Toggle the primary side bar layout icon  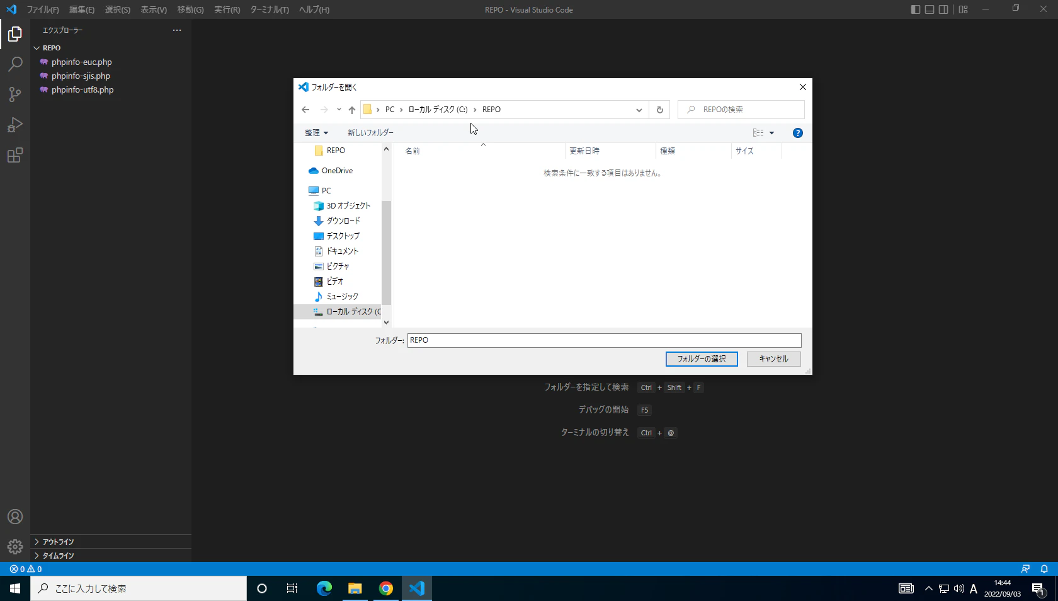(x=916, y=9)
